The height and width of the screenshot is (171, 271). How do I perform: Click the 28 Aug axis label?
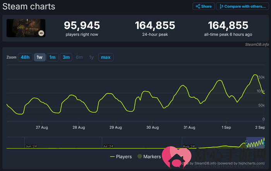pos(79,128)
